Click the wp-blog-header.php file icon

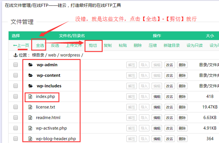point(30,139)
